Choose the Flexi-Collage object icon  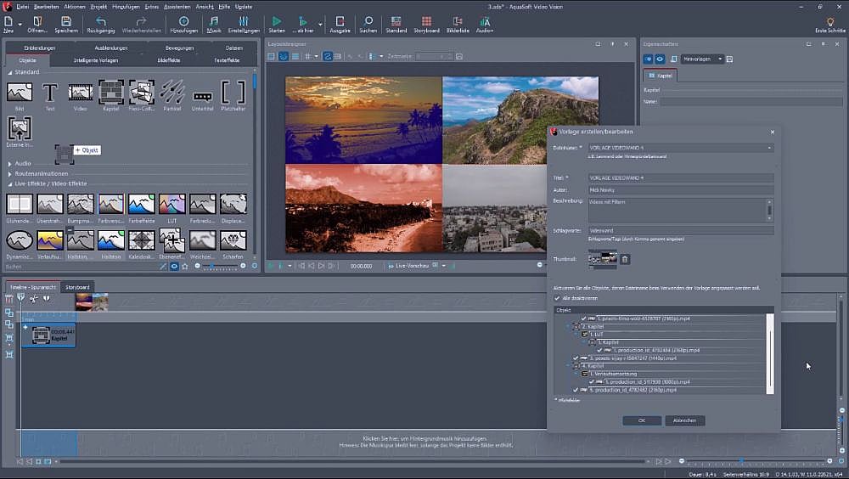[142, 93]
